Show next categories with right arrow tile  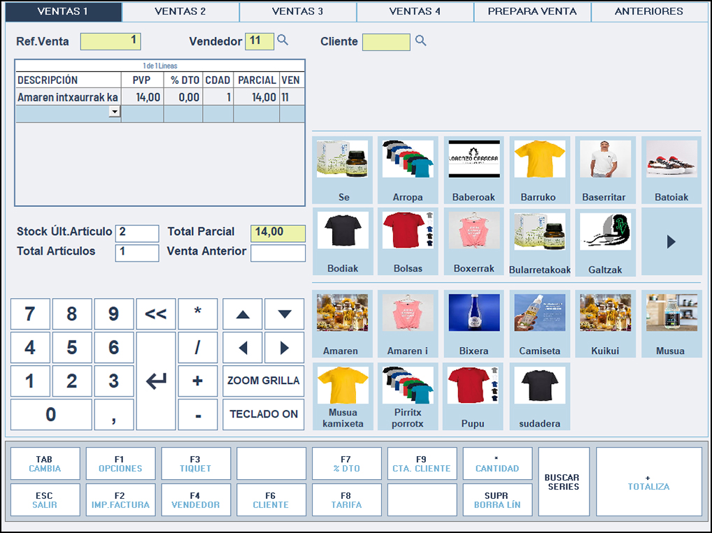pos(671,241)
